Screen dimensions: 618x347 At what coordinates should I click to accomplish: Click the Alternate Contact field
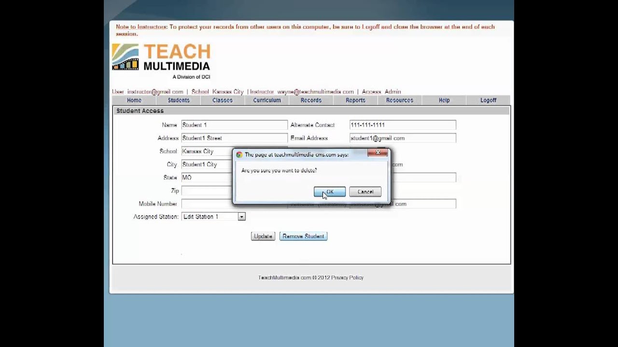coord(403,125)
